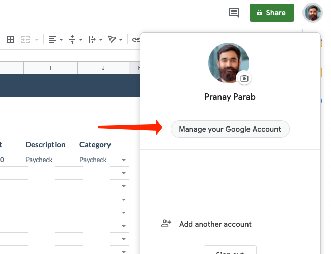The height and width of the screenshot is (254, 331).
Task: Click the Sign out button
Action: [230, 251]
